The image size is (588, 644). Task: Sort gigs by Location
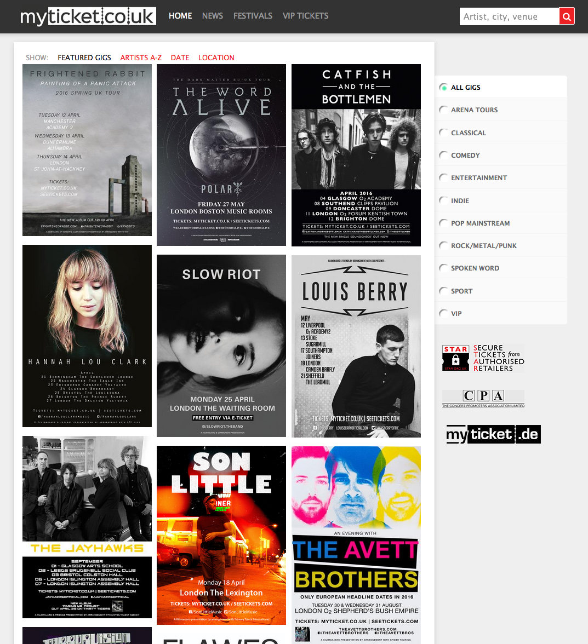pyautogui.click(x=216, y=58)
